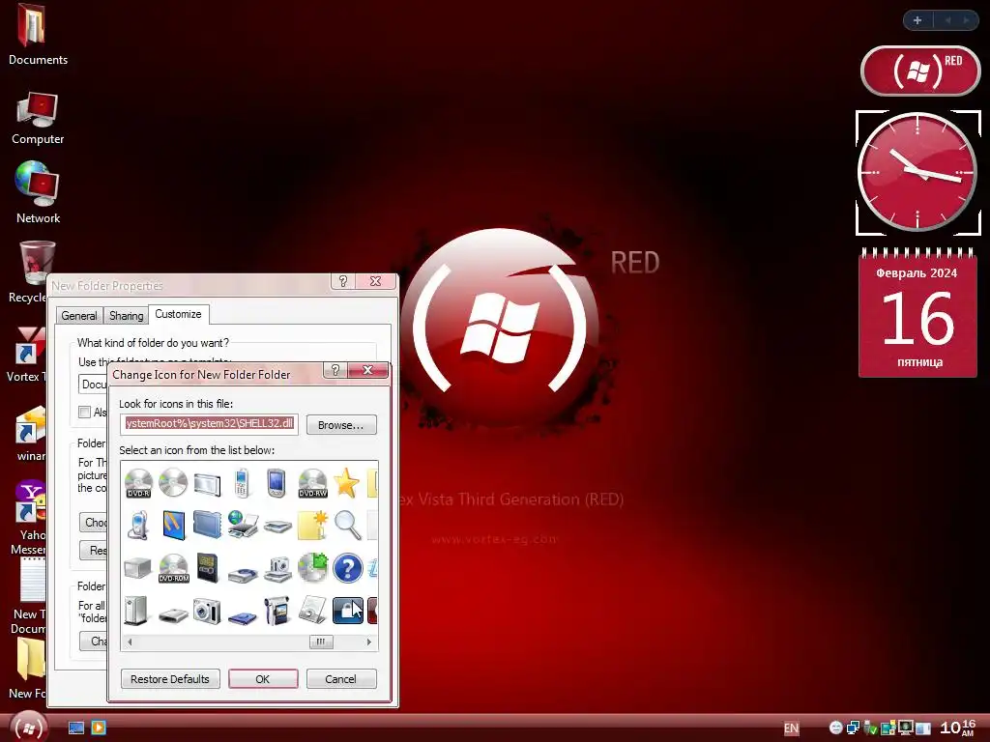Viewport: 990px width, 742px height.
Task: Open the Start menu orb
Action: [28, 728]
